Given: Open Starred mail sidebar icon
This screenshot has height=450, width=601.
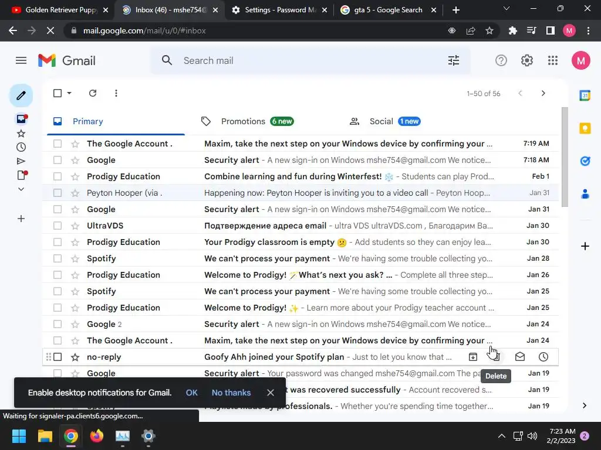Looking at the screenshot, I should 21,134.
